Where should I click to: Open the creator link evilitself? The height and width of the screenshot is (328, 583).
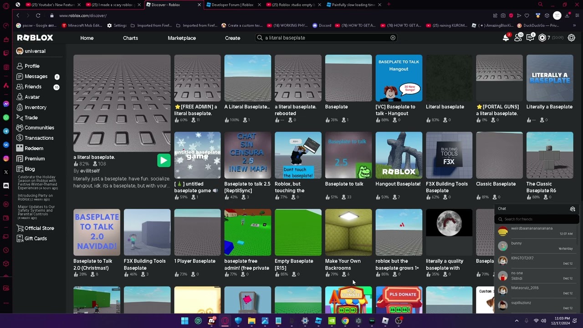[x=90, y=171]
